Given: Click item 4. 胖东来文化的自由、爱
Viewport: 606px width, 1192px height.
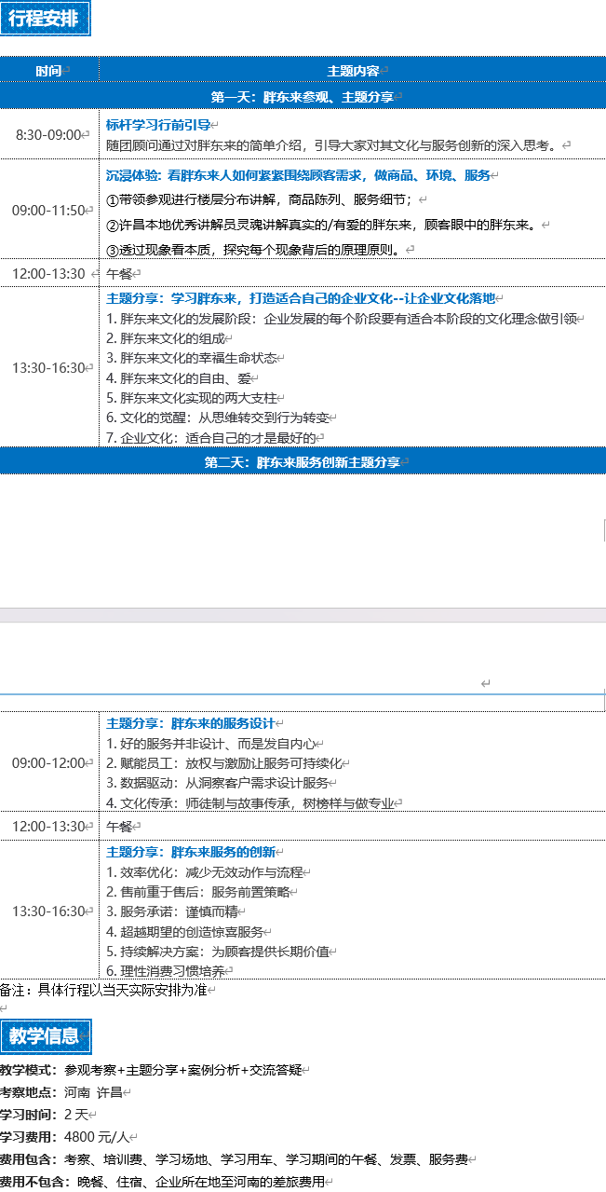Looking at the screenshot, I should [x=177, y=378].
